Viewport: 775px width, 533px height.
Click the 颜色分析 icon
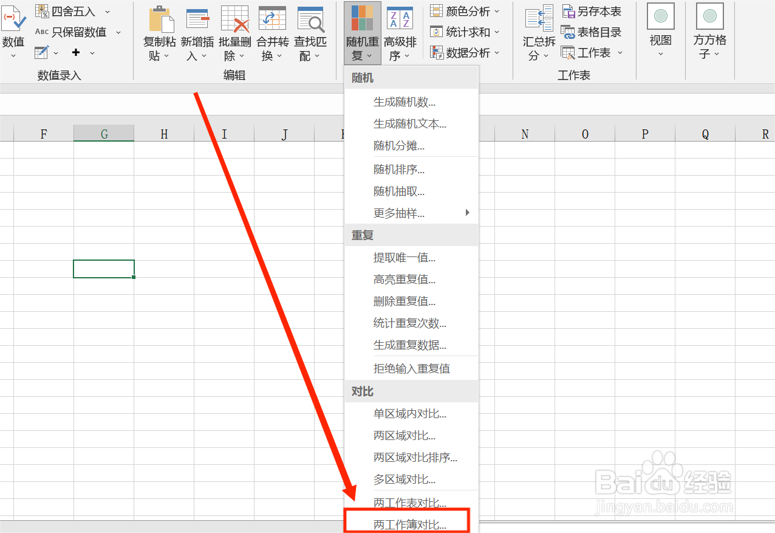(x=437, y=12)
